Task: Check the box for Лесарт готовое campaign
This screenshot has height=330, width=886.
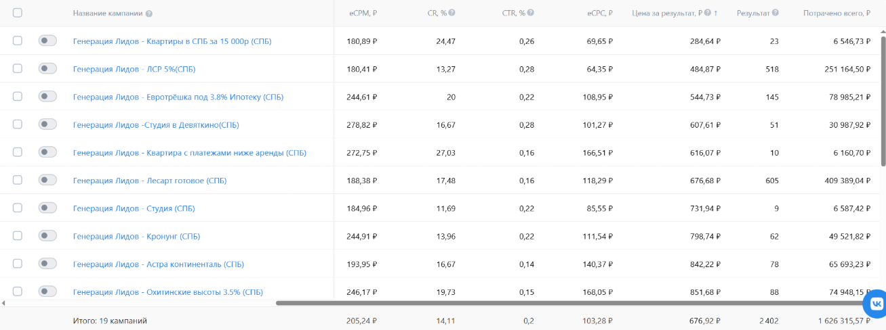Action: (18, 181)
